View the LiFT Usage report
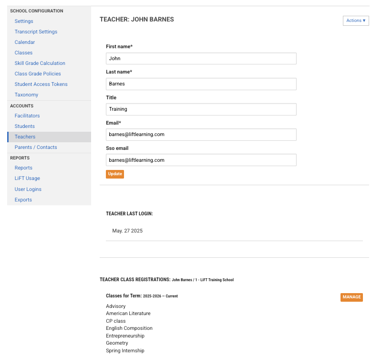Screen dimensions: 382x359 coord(27,178)
